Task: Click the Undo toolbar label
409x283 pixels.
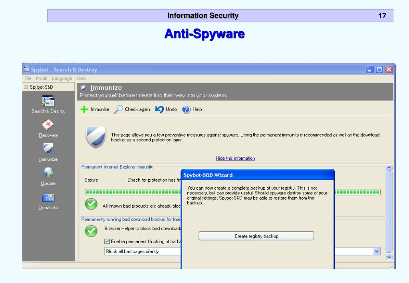Action: click(x=171, y=109)
